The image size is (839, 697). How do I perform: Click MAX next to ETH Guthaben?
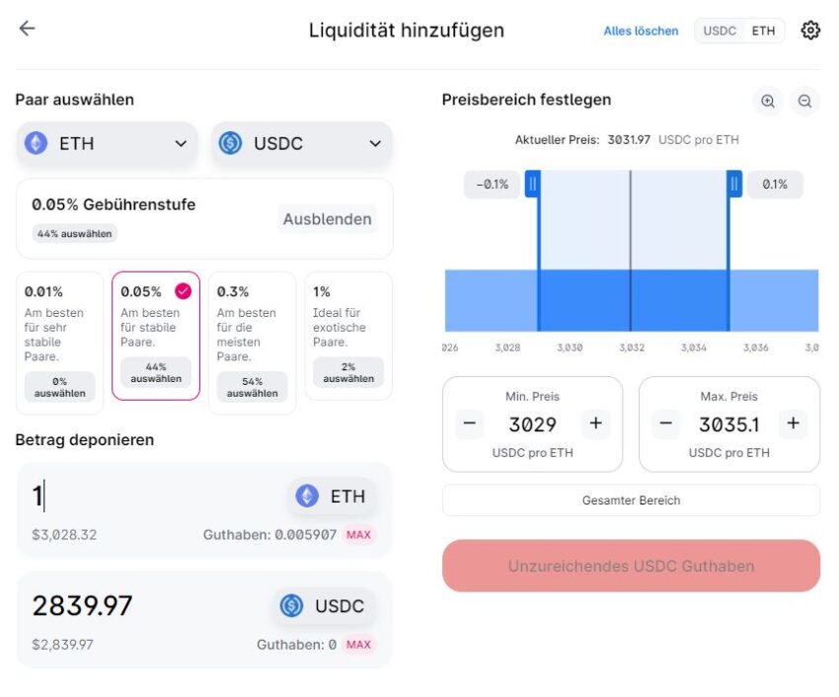pyautogui.click(x=358, y=534)
